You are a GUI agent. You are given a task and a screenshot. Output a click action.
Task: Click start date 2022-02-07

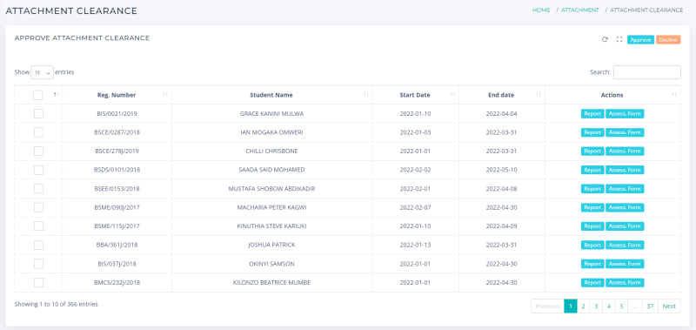click(x=415, y=207)
